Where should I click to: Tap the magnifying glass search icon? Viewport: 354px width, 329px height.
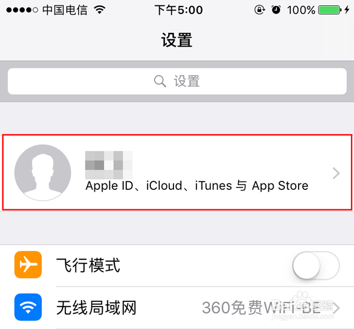click(160, 81)
